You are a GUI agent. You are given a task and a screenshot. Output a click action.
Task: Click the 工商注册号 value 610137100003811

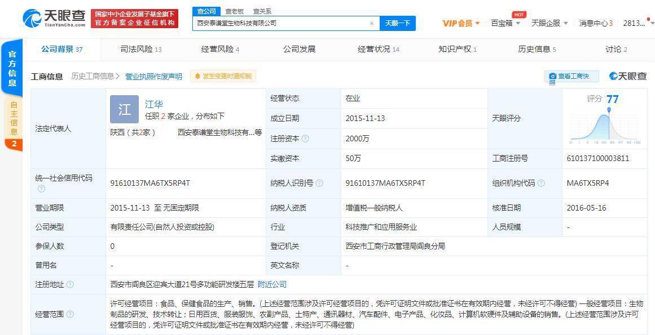(x=598, y=159)
